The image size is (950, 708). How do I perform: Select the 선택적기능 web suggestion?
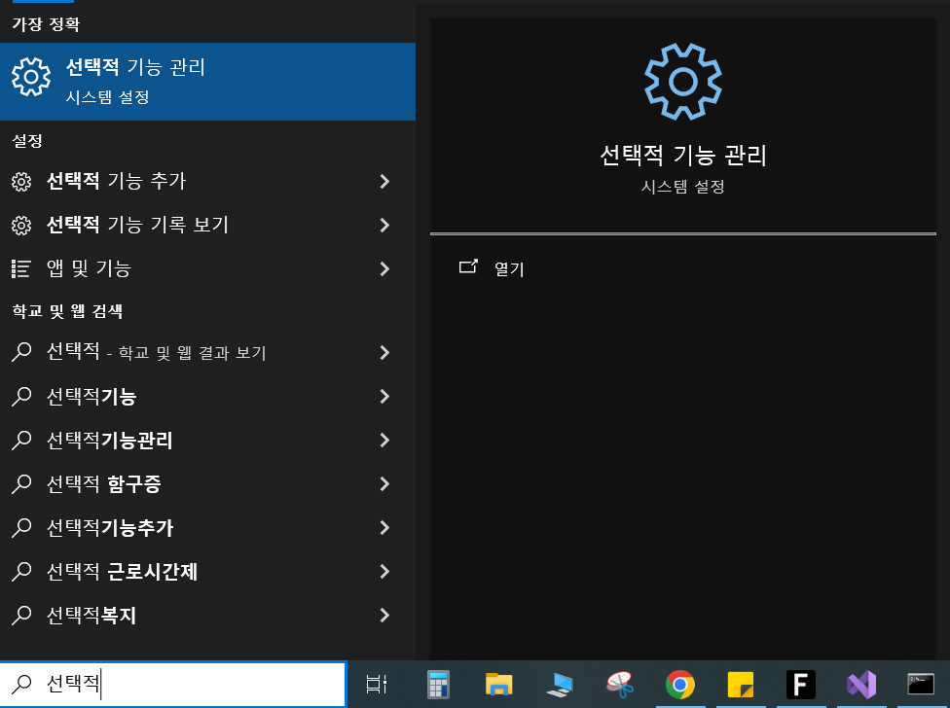point(207,397)
